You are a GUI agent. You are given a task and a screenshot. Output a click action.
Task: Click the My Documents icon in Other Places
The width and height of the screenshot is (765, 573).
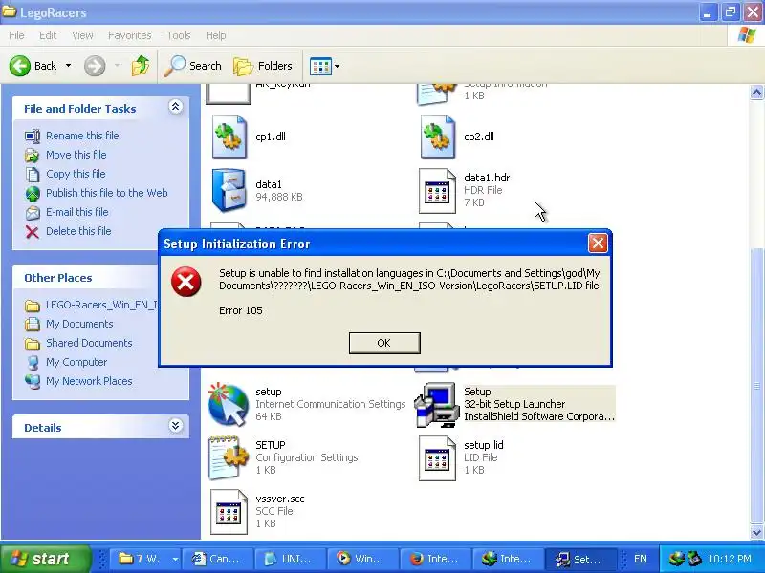33,324
